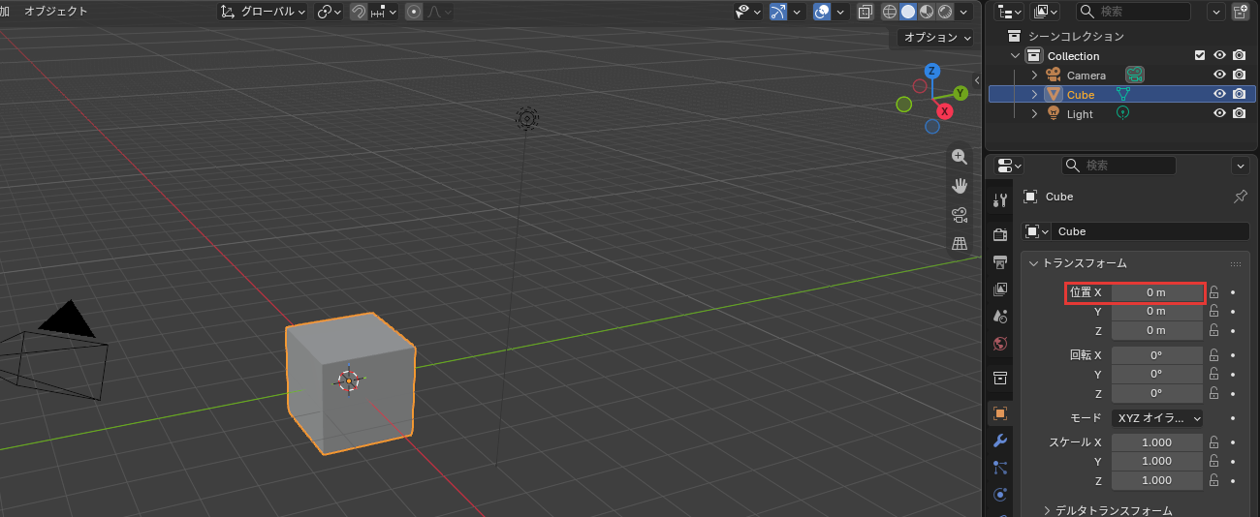Toggle the snap magnet icon

(x=359, y=12)
